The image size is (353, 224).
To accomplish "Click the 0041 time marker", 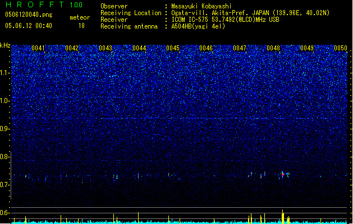I will pyautogui.click(x=38, y=48).
